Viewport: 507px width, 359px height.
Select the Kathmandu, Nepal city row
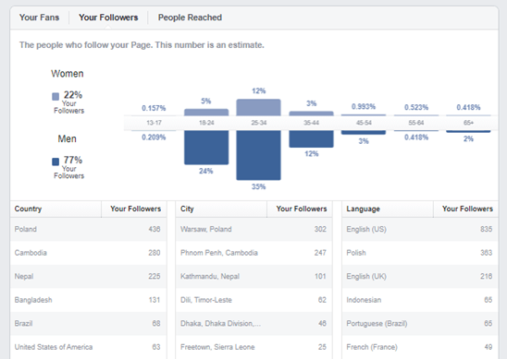[x=253, y=277]
